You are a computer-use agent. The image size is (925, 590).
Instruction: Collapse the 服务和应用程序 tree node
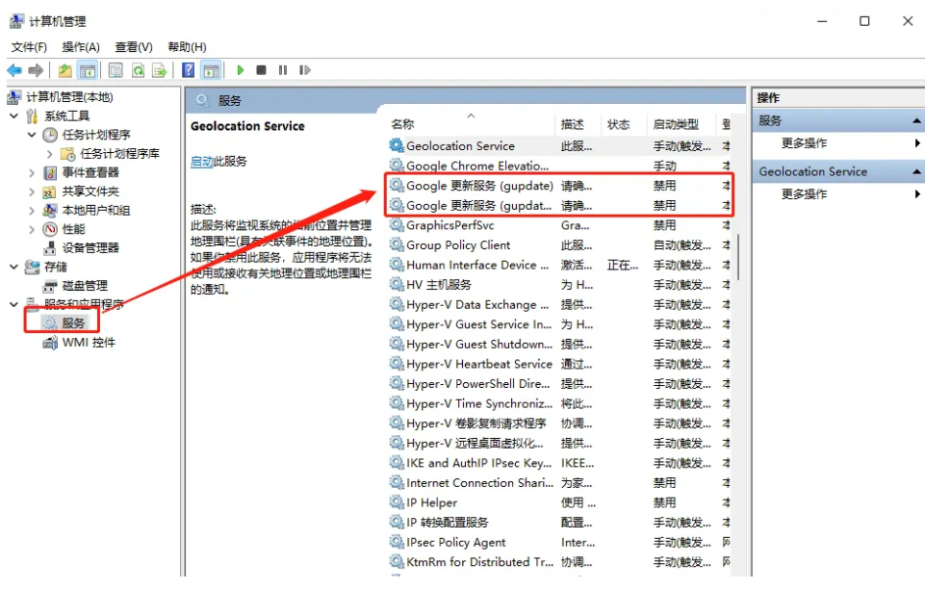(14, 304)
